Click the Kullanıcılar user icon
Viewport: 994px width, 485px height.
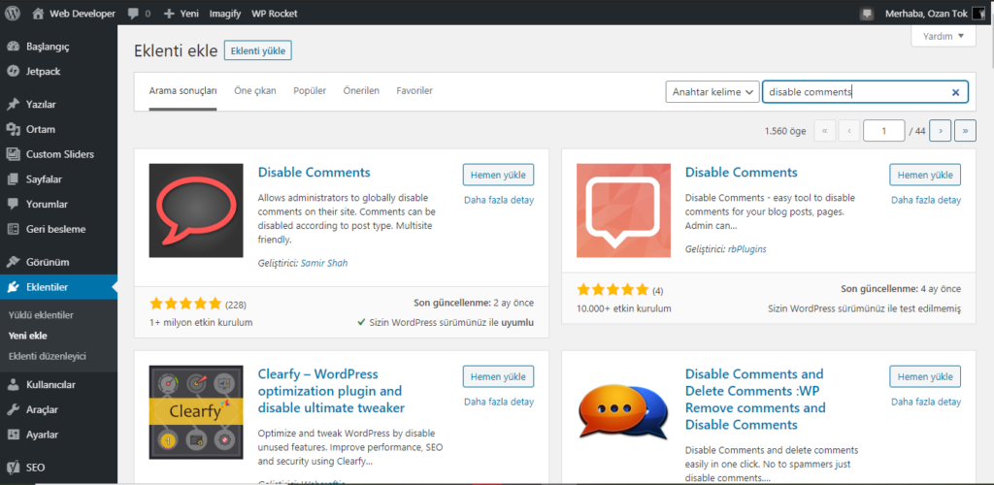click(14, 385)
